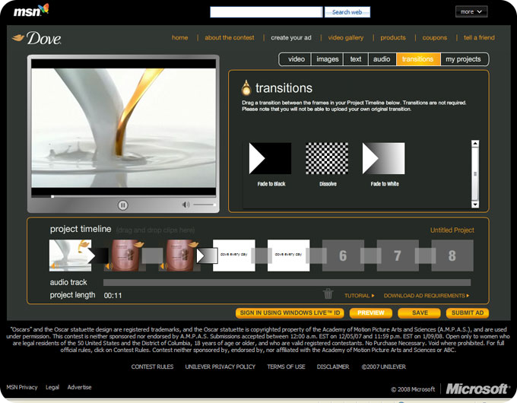Open the video tab
517x403 pixels.
pos(296,59)
